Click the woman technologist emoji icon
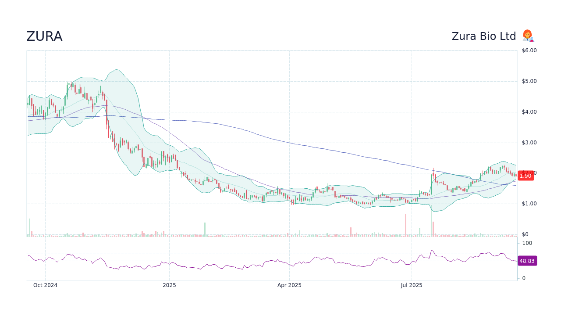 tap(528, 36)
